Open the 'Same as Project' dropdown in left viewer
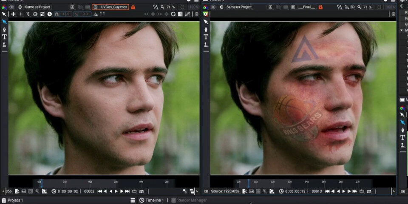This screenshot has height=204, width=408. coord(37,7)
